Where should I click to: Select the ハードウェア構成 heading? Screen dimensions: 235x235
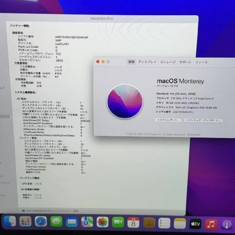30,178
